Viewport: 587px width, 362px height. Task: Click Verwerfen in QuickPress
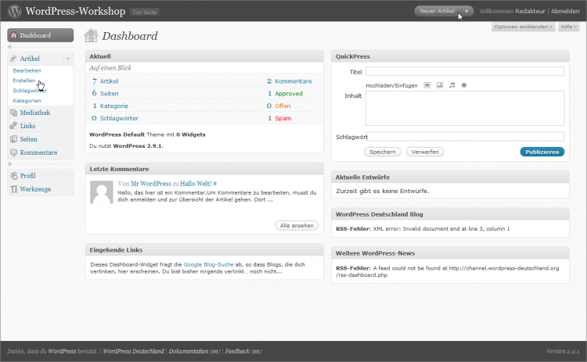click(x=425, y=152)
